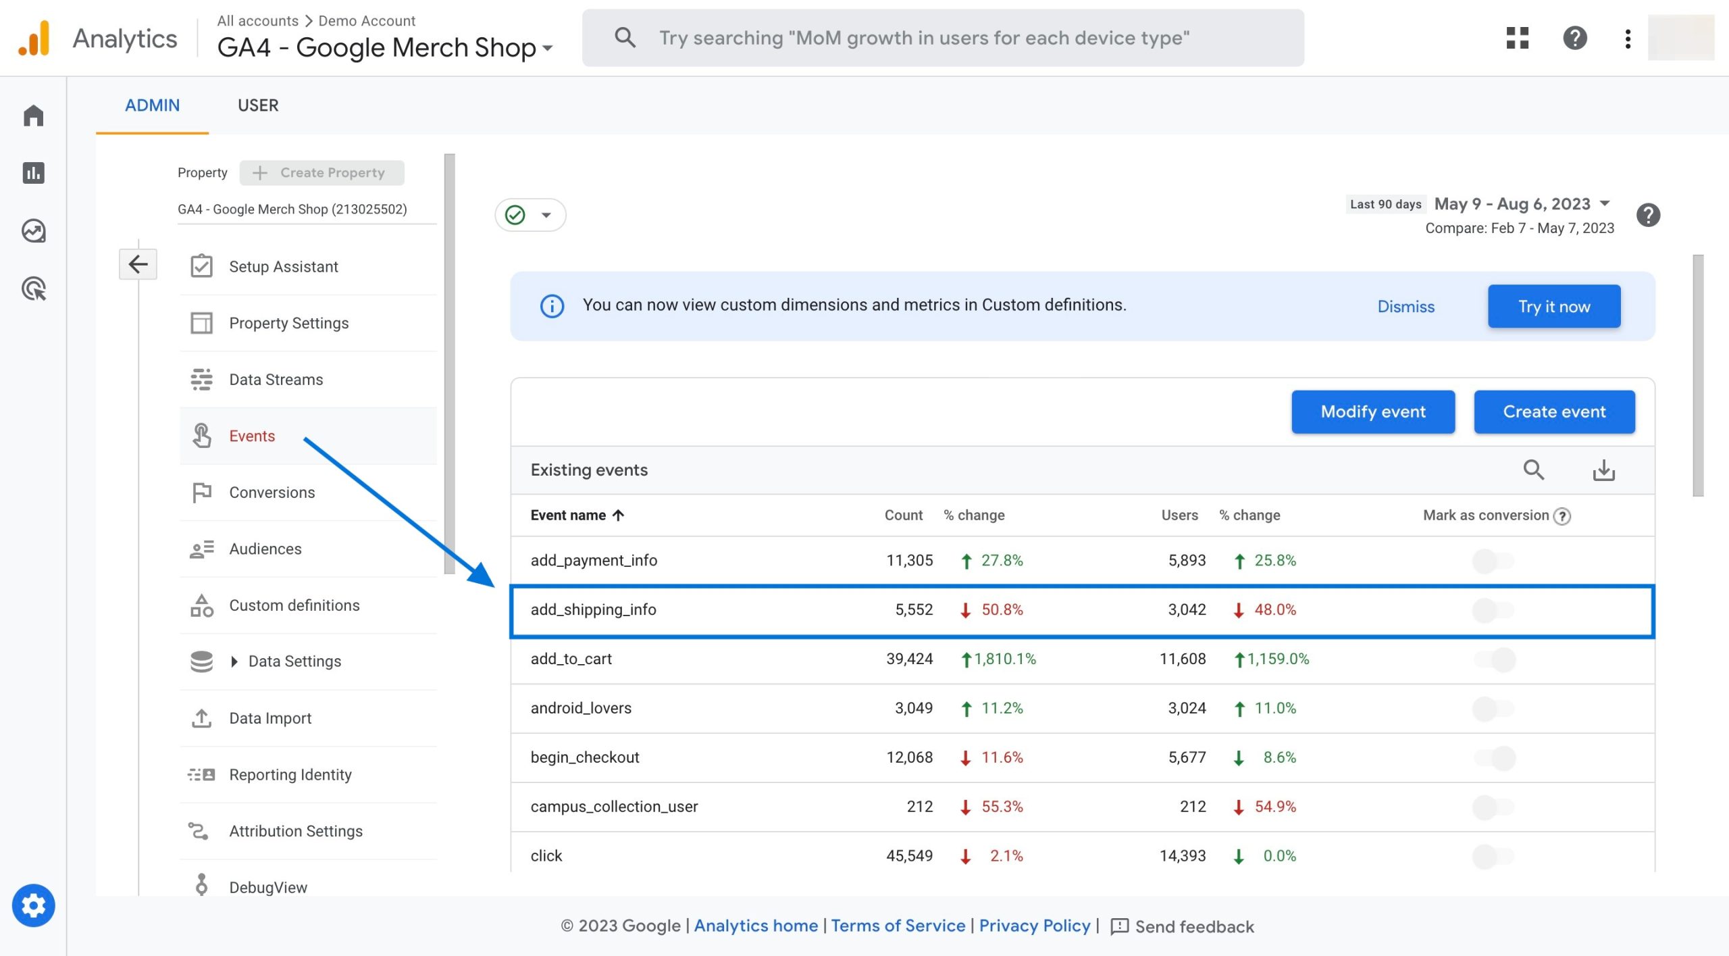
Task: Click the Property Settings layout icon
Action: (x=201, y=323)
